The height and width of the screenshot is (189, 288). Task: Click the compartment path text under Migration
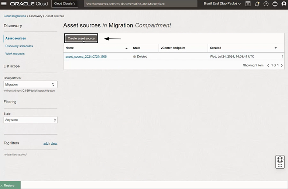point(29,90)
